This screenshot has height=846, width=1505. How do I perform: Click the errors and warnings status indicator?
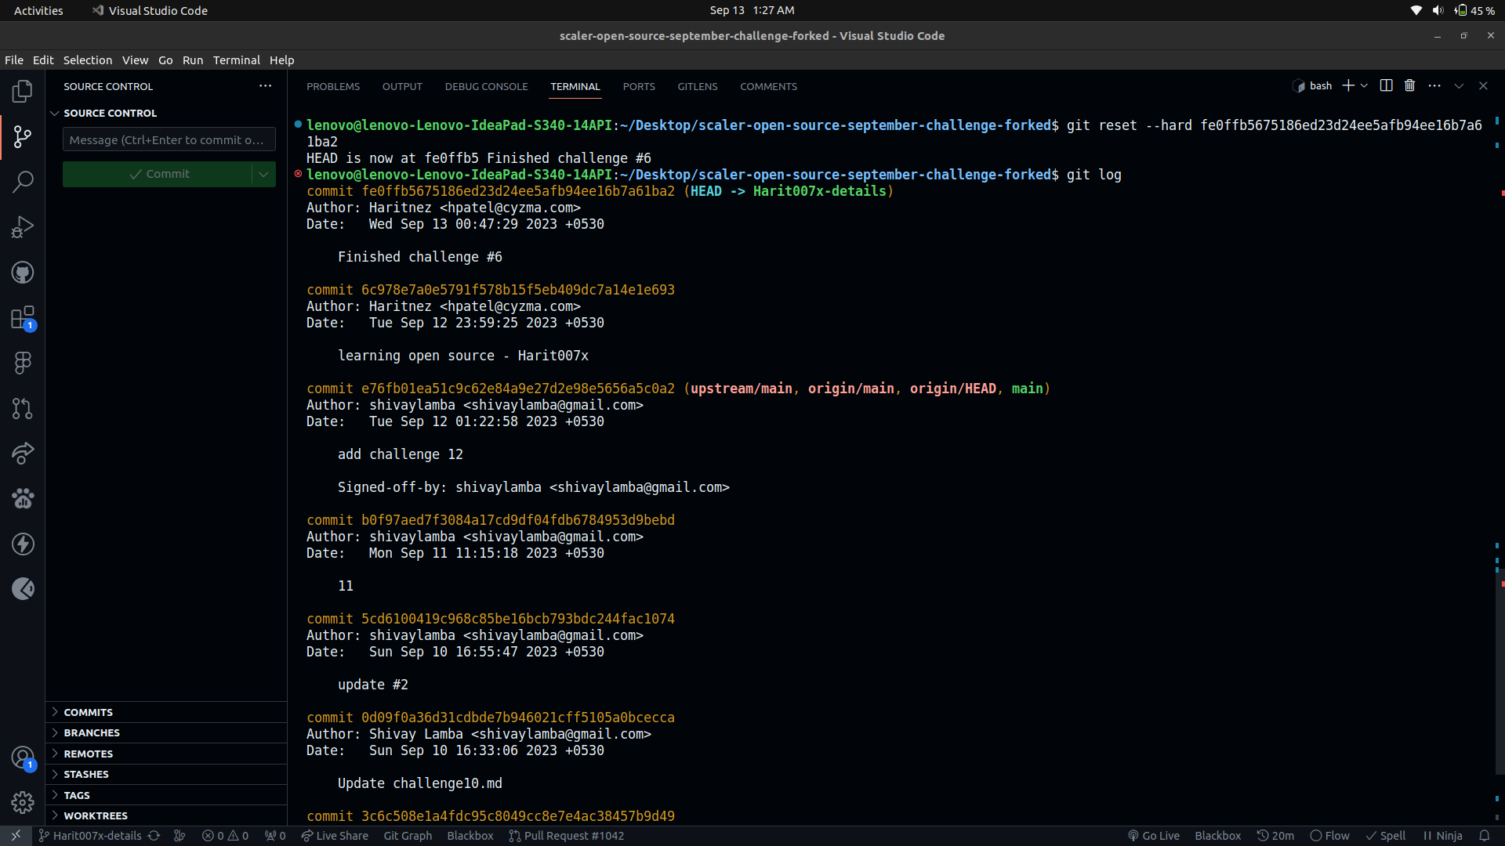point(226,836)
